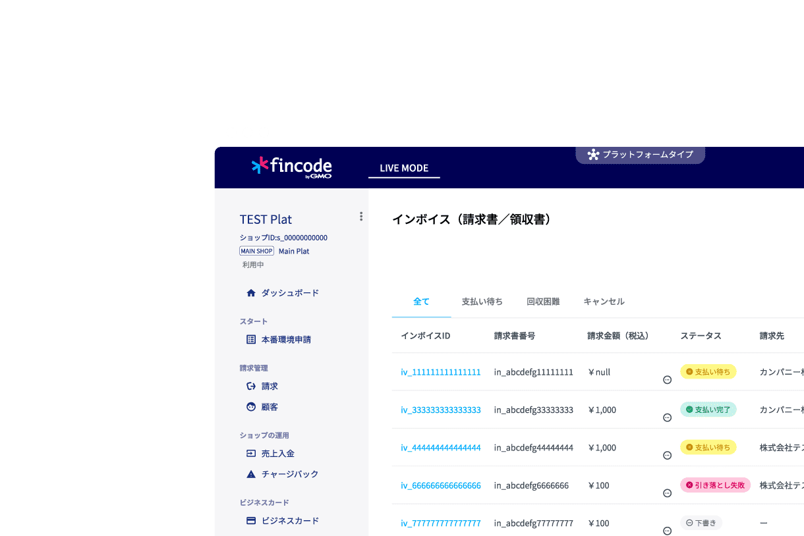Open 請求 using its sidebar icon

click(250, 386)
